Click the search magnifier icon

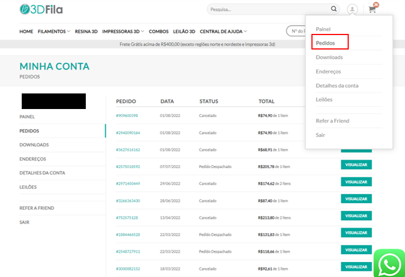coord(334,9)
